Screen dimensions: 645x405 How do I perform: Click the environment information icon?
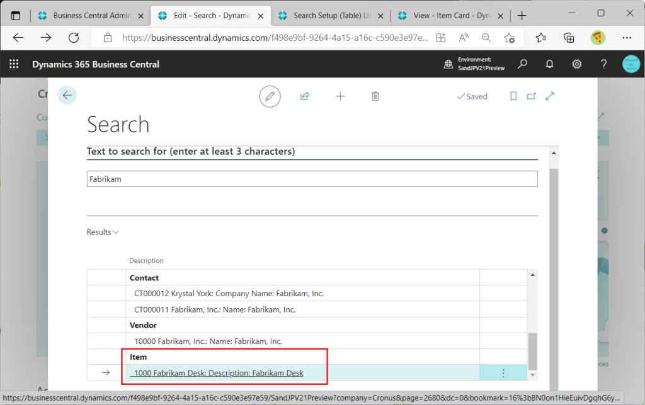(448, 64)
